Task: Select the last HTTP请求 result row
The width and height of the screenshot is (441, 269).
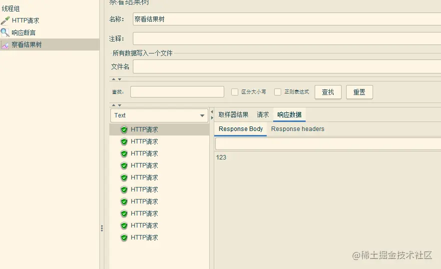Action: [159, 237]
